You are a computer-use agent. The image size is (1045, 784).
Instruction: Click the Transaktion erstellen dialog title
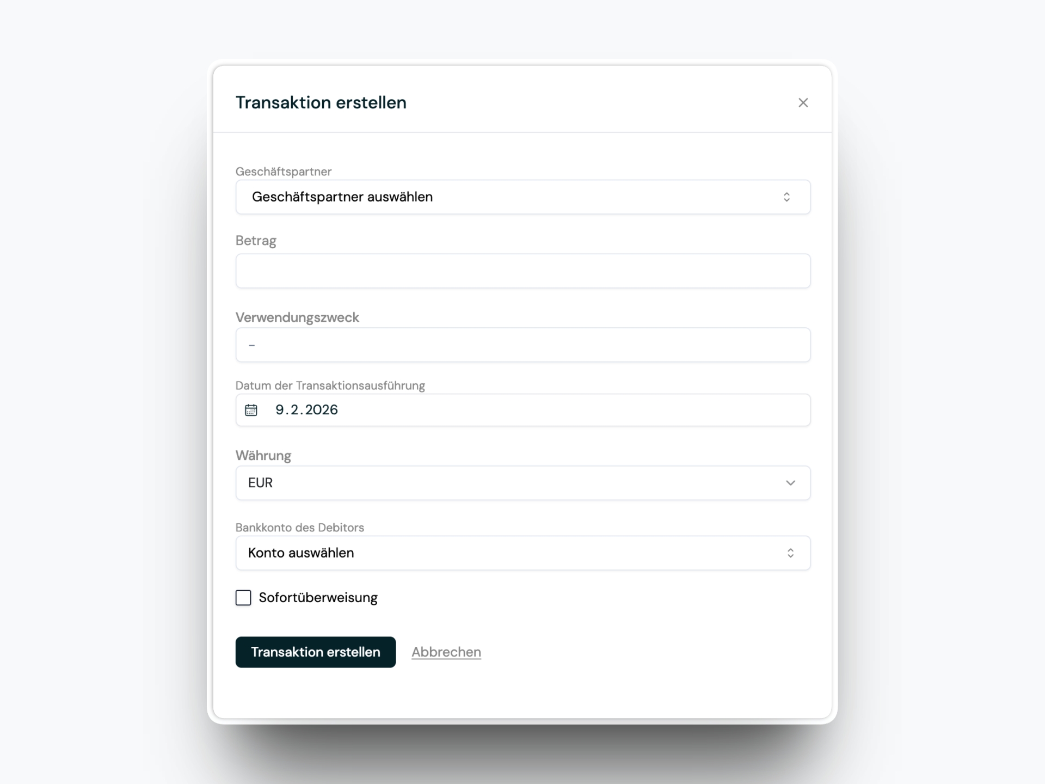[x=321, y=102]
